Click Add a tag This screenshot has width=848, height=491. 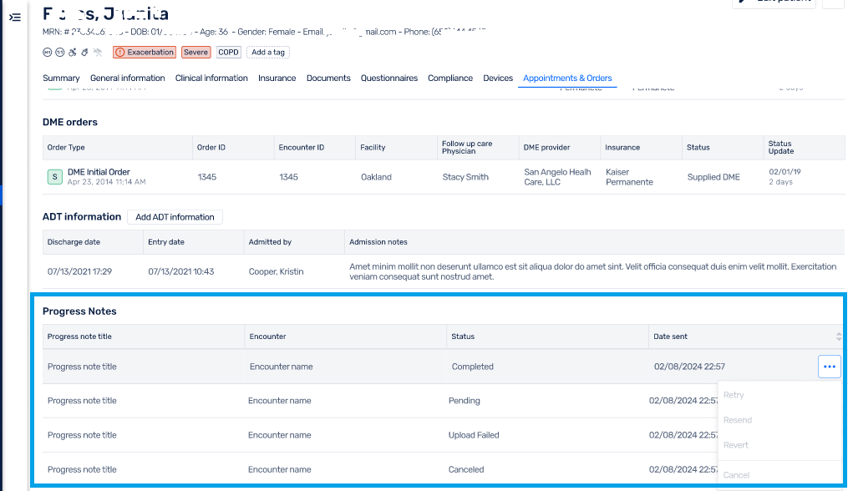pyautogui.click(x=268, y=53)
